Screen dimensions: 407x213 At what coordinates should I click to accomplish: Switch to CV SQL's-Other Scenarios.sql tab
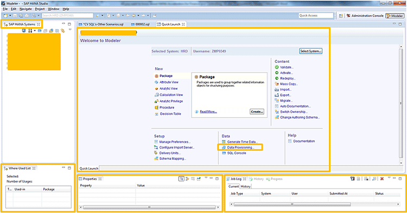pyautogui.click(x=101, y=24)
